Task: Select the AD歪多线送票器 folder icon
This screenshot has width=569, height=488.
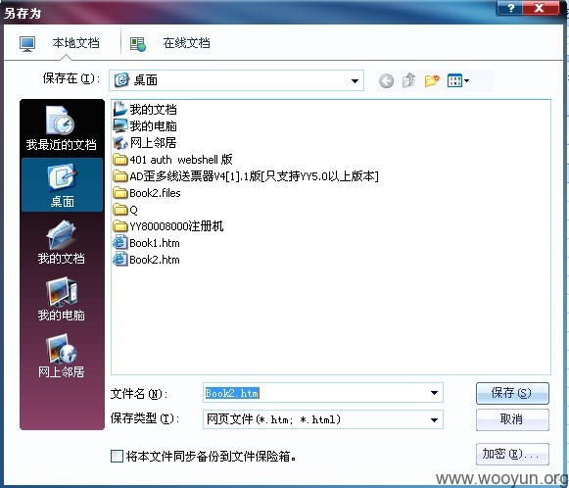Action: click(x=120, y=176)
